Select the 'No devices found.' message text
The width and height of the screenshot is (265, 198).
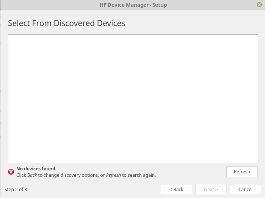[36, 168]
